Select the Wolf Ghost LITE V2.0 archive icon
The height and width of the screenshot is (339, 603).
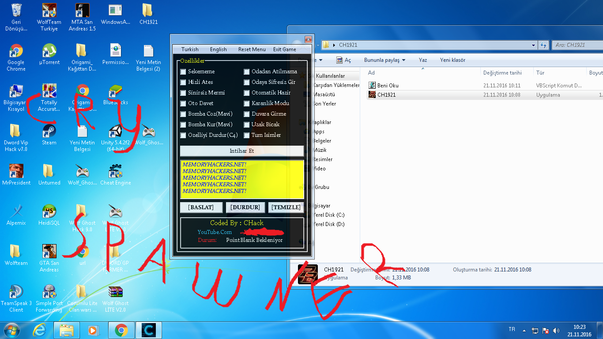coord(115,298)
